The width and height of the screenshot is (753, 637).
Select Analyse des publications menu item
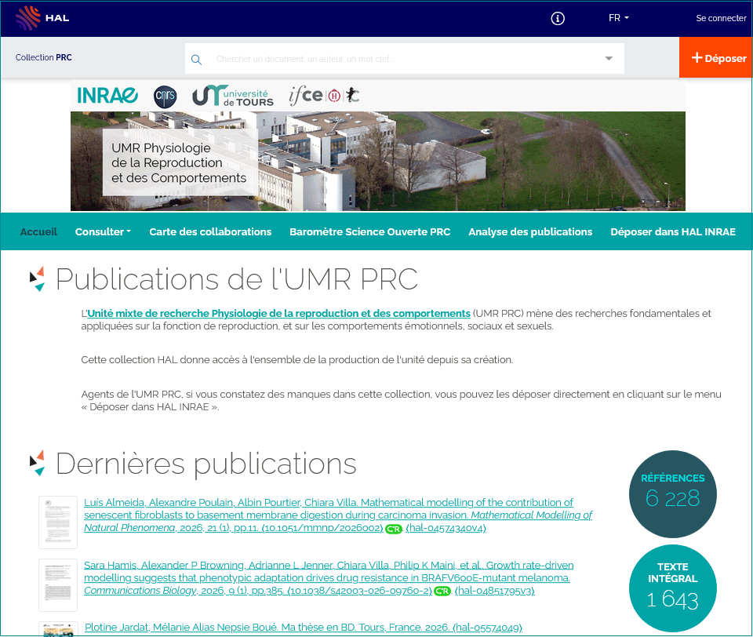(530, 231)
